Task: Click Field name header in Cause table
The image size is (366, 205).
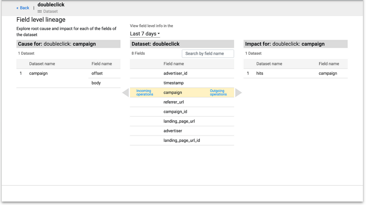Action: pos(102,64)
